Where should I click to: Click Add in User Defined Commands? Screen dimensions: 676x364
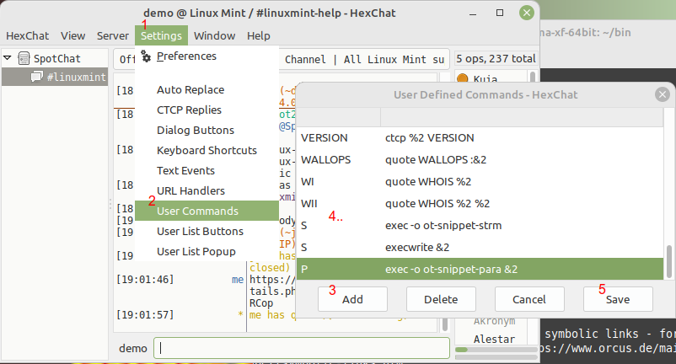(352, 299)
